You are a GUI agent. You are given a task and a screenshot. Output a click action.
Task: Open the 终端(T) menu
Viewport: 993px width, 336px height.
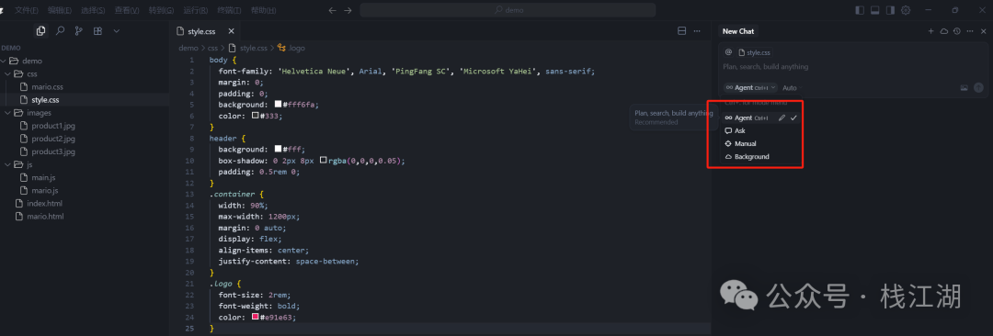point(229,10)
